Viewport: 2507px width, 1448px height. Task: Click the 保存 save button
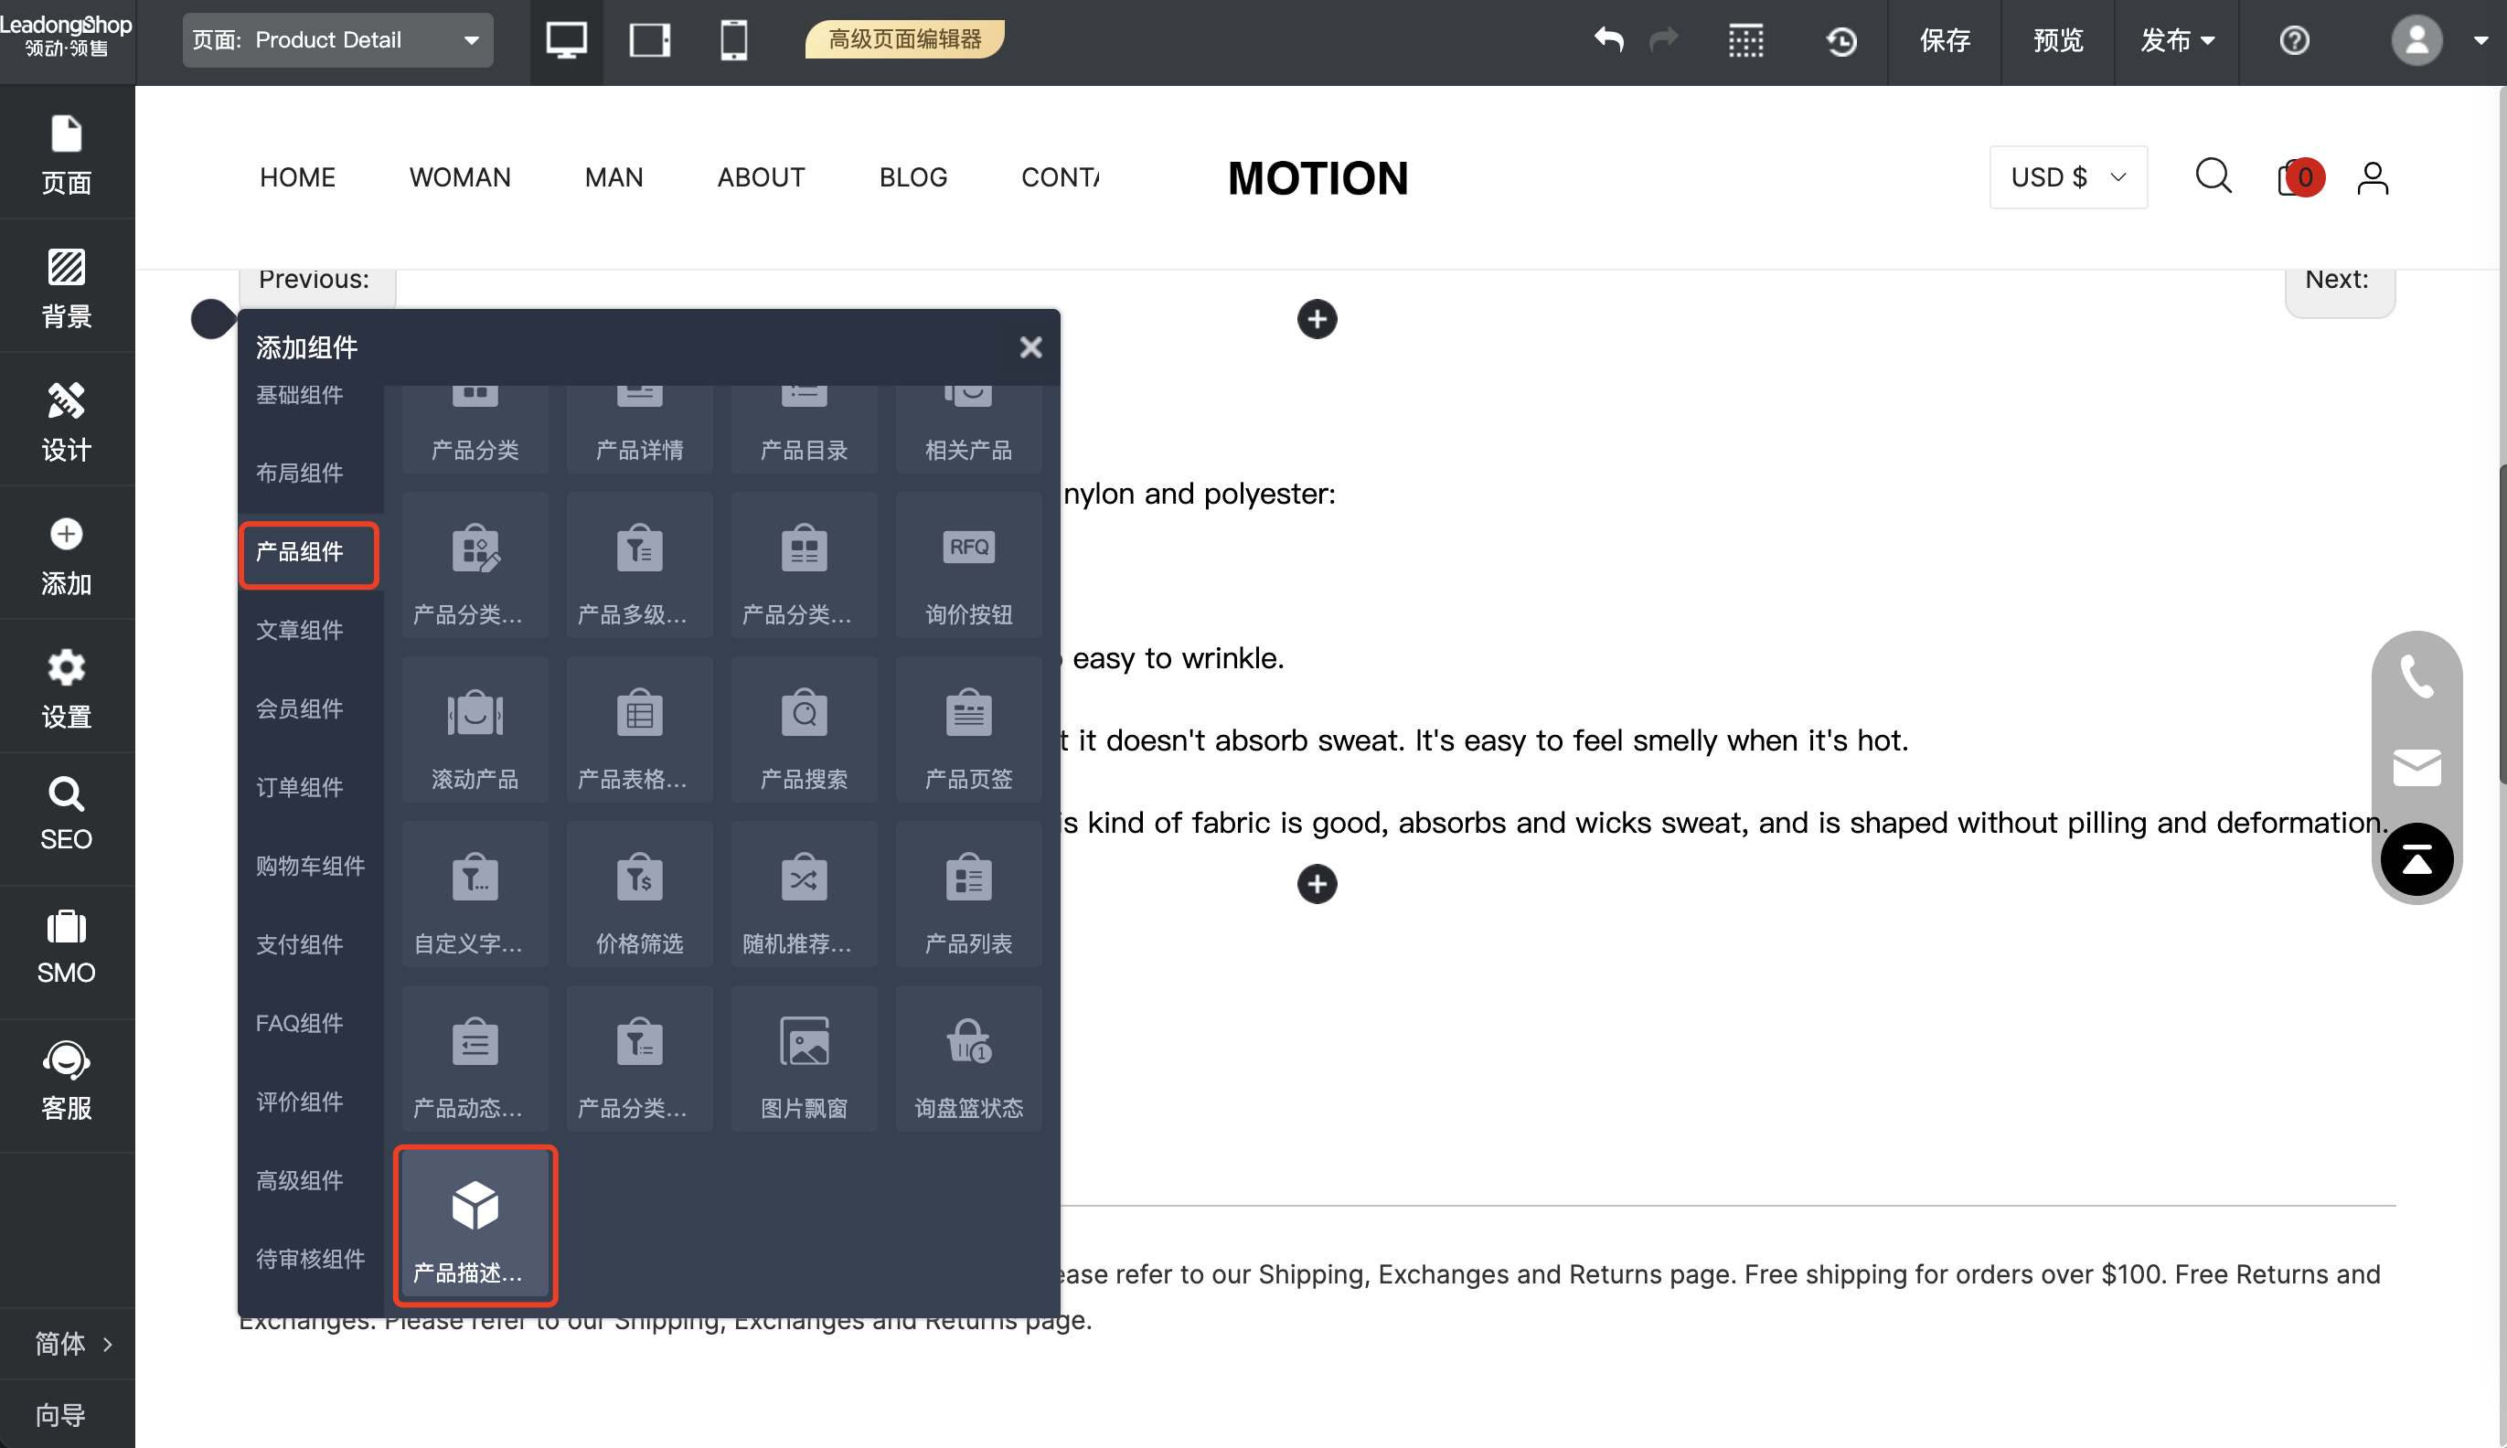tap(1944, 40)
